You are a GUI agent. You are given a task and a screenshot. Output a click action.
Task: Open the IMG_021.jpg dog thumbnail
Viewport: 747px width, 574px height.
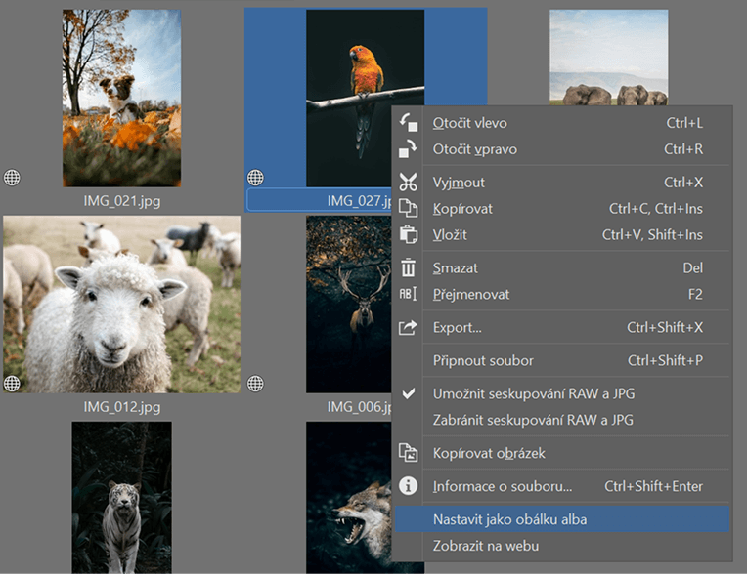pos(121,98)
